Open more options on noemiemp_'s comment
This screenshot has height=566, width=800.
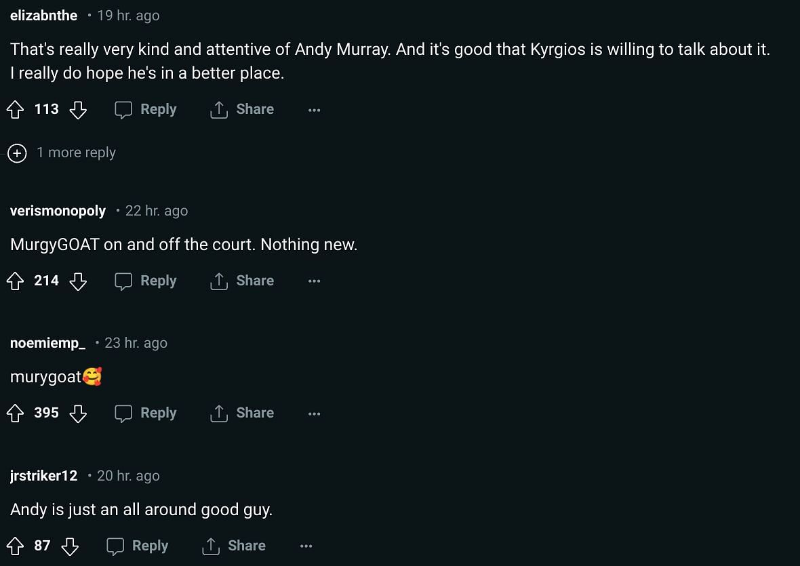coord(314,413)
